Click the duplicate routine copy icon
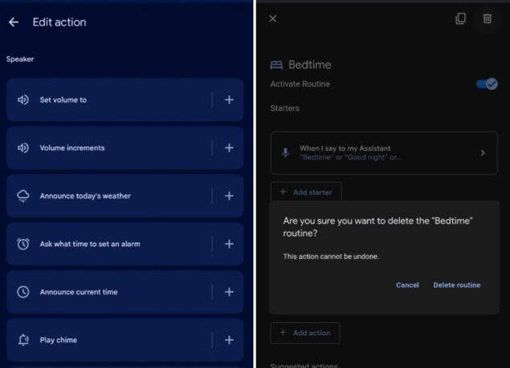Screen dimensions: 510x368 click(x=460, y=18)
